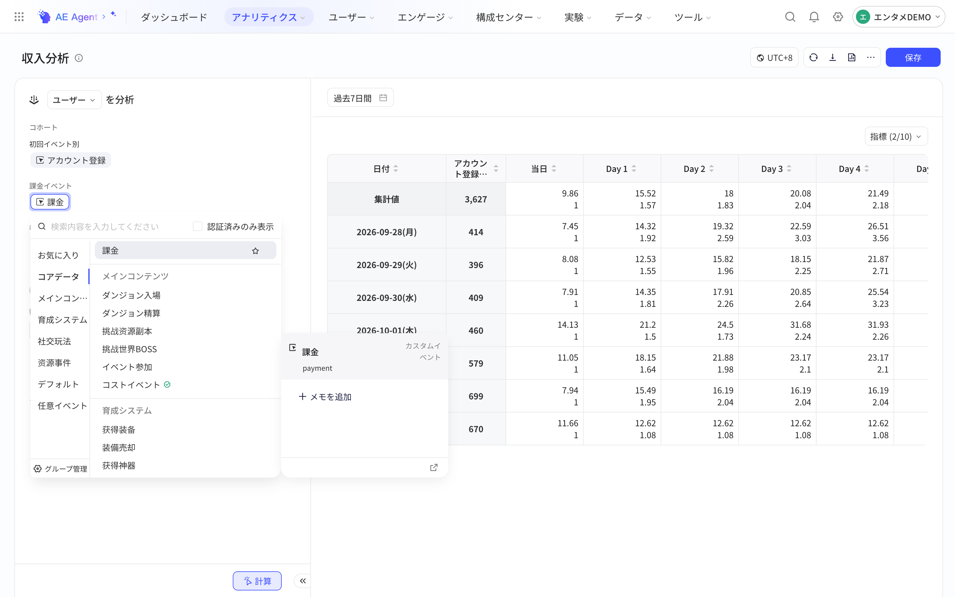This screenshot has height=597, width=955.
Task: Collapse the left panel with double chevron
Action: (303, 581)
